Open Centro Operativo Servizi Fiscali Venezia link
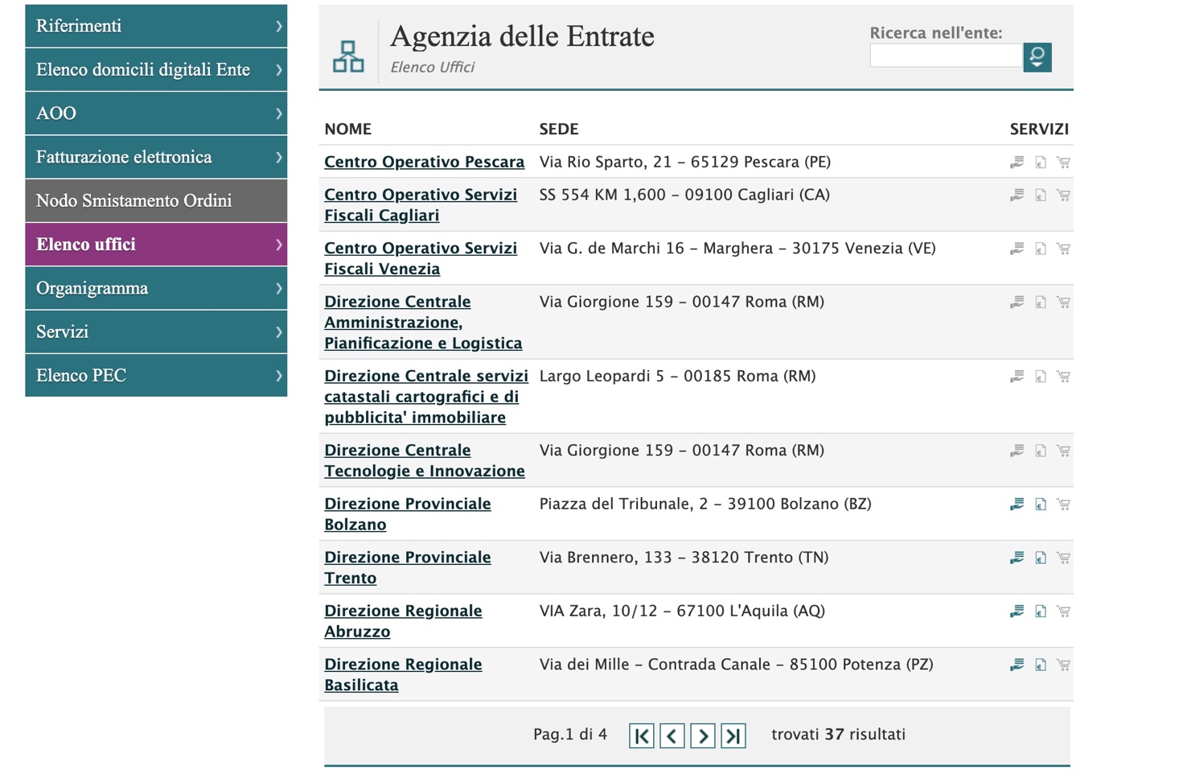1183x778 pixels. click(x=421, y=258)
